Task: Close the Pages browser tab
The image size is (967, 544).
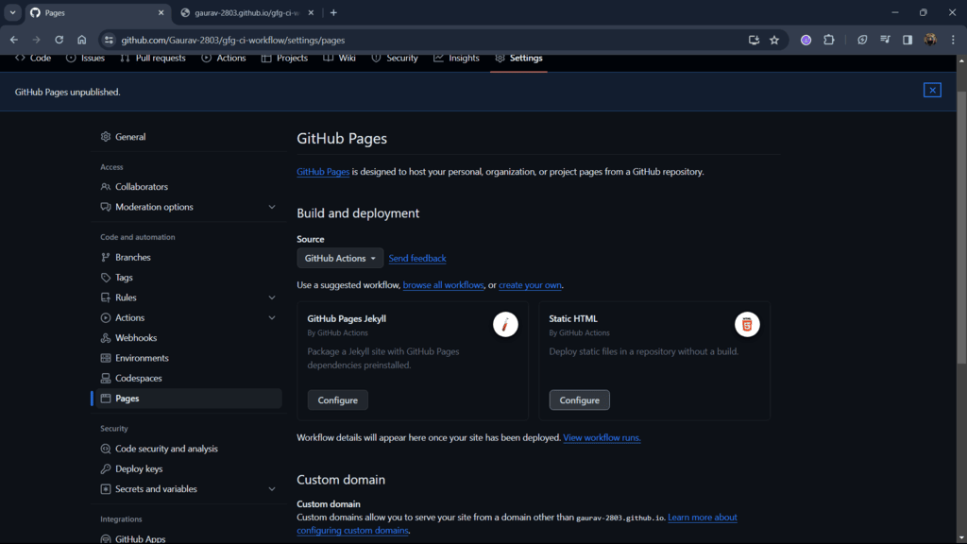Action: click(x=161, y=12)
